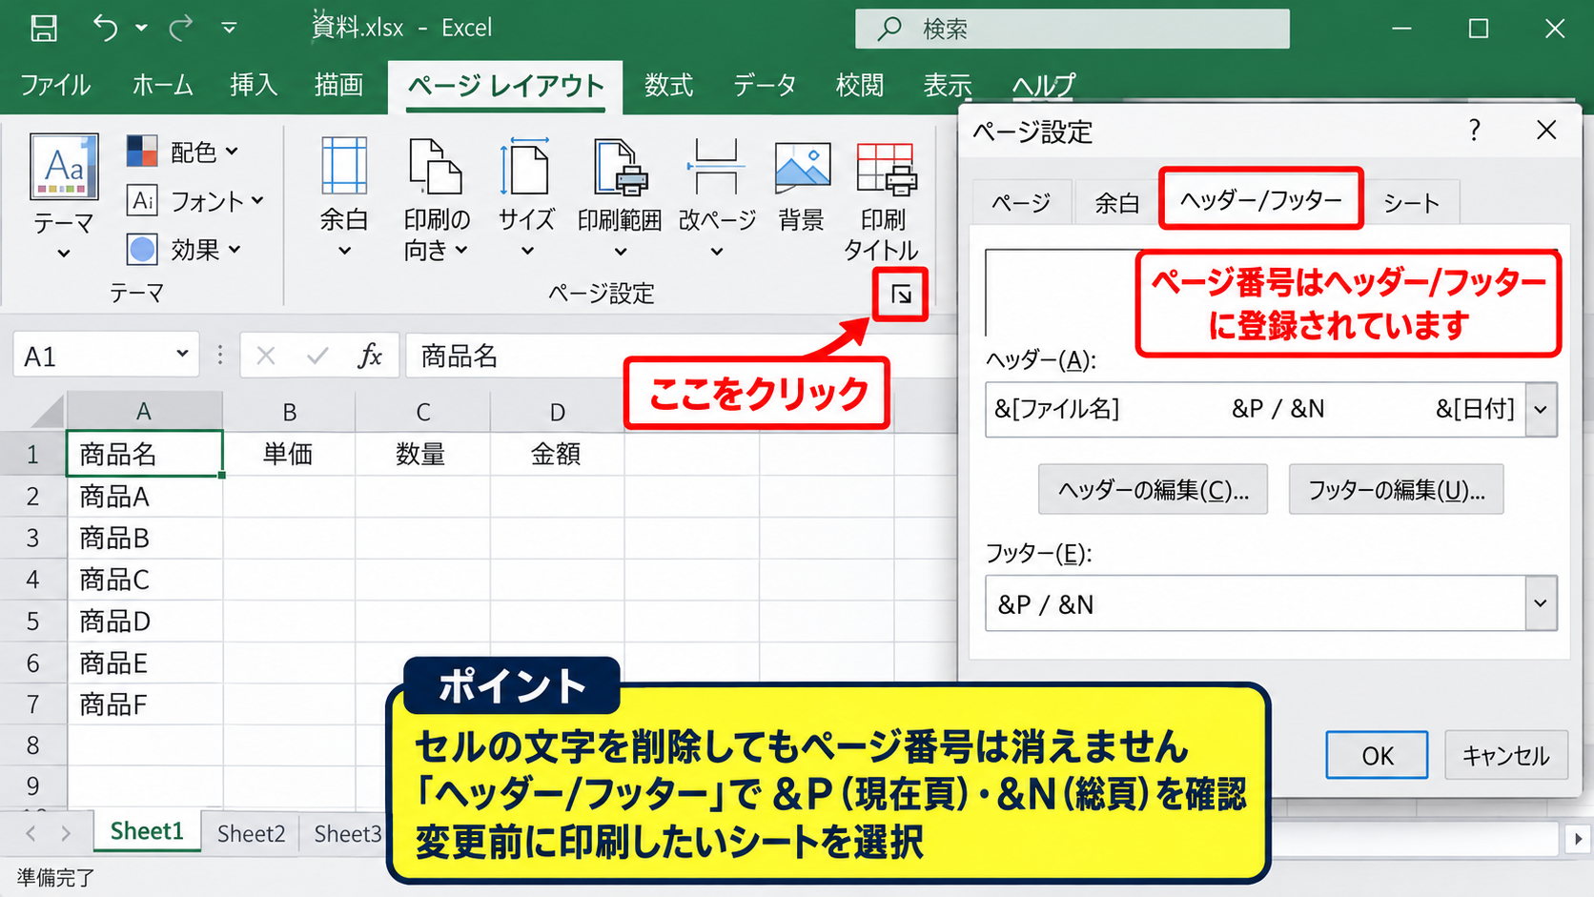Select cell containing 商品F
The height and width of the screenshot is (897, 1594).
(x=145, y=705)
